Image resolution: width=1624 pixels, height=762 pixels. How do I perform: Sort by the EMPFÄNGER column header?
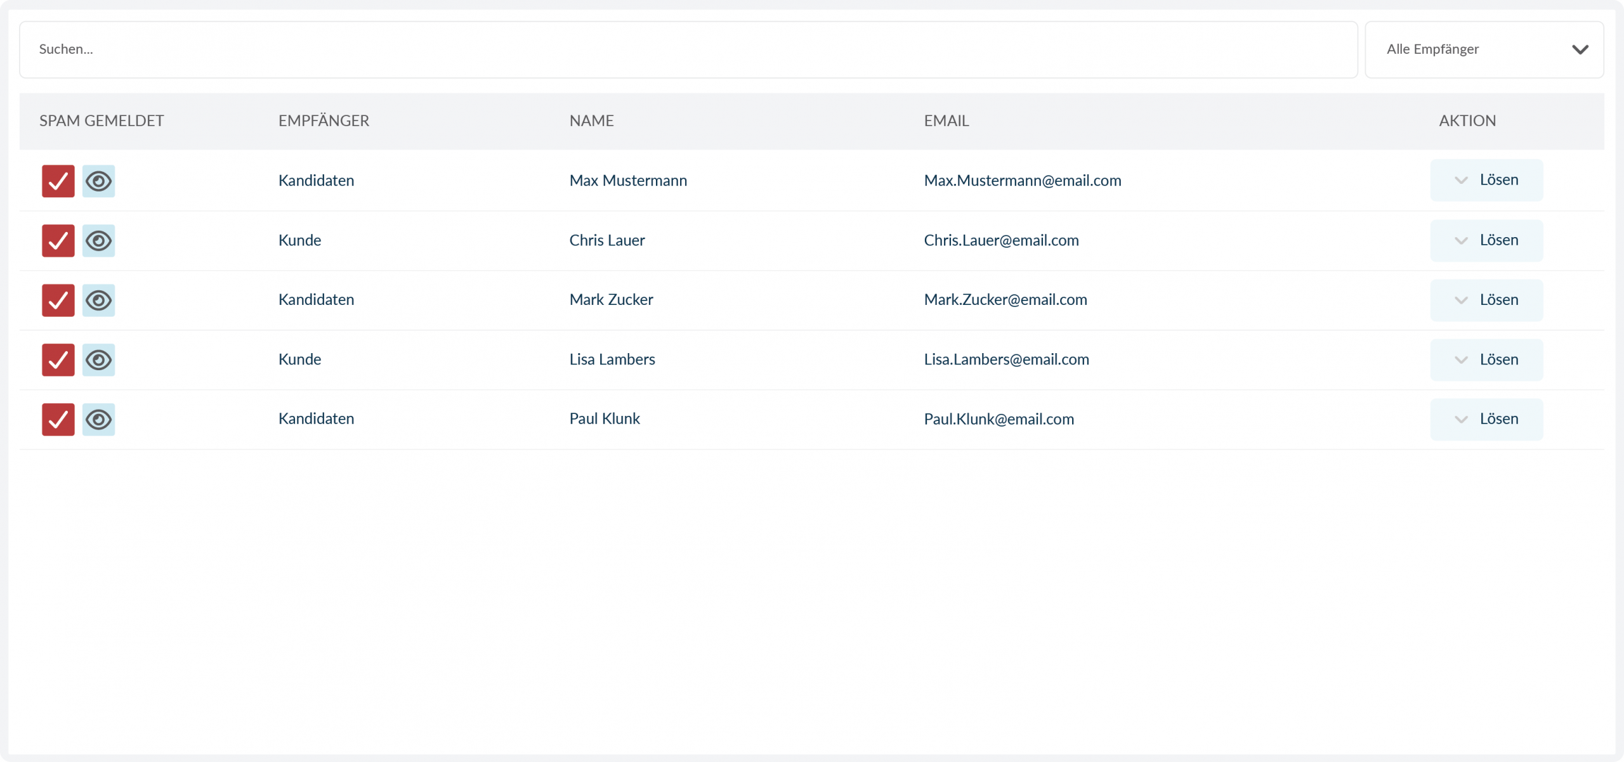pos(324,120)
